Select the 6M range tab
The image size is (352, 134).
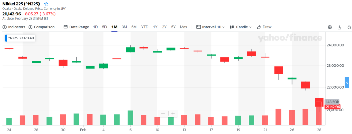134,27
